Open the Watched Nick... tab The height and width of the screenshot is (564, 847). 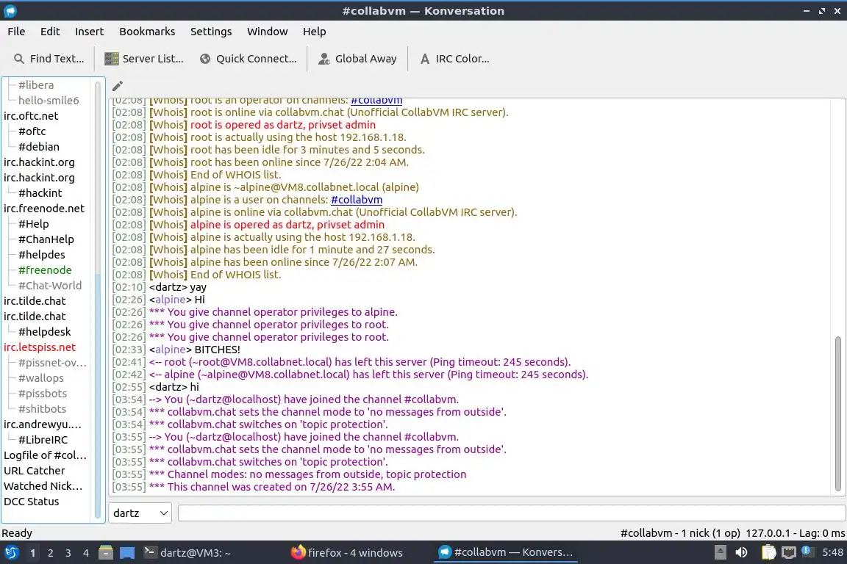click(x=43, y=485)
